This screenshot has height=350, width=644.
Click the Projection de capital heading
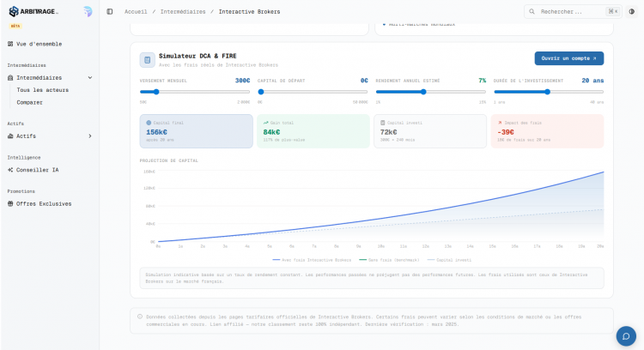pos(169,160)
